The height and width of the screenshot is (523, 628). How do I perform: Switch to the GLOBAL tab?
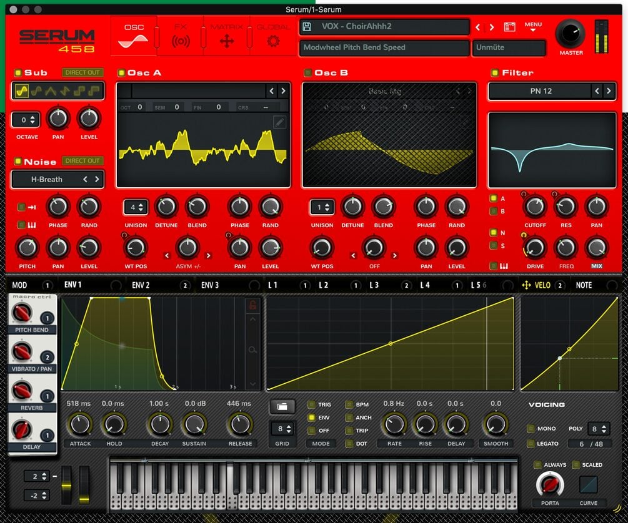click(x=273, y=36)
